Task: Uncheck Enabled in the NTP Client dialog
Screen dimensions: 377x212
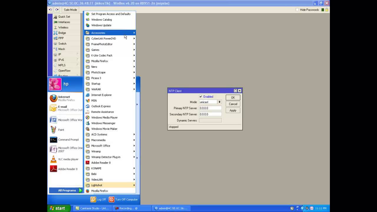Action: 201,97
